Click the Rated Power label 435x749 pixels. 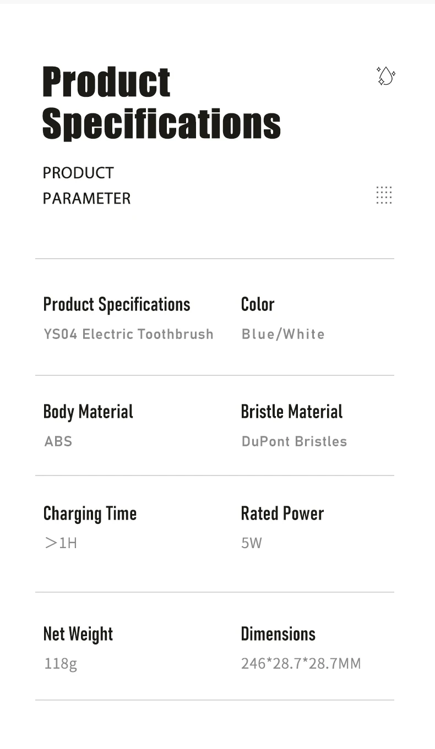pos(282,513)
